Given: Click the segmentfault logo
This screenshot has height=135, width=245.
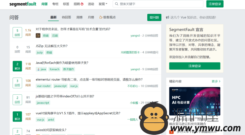Looking at the screenshot, I should coord(23,4).
